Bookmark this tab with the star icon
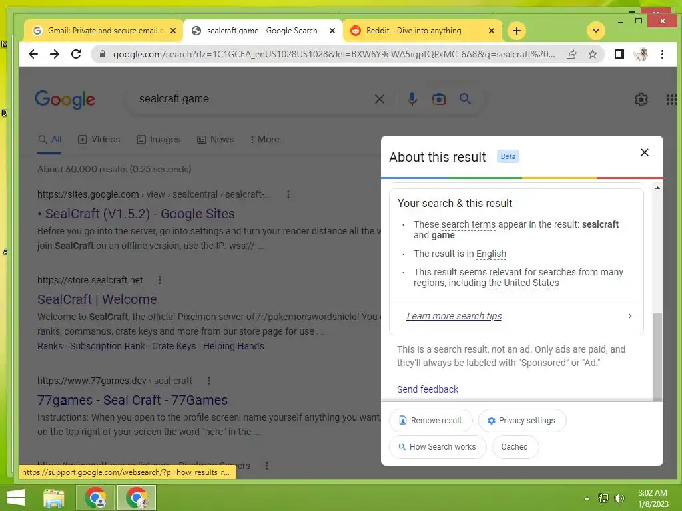682x511 pixels. [593, 54]
